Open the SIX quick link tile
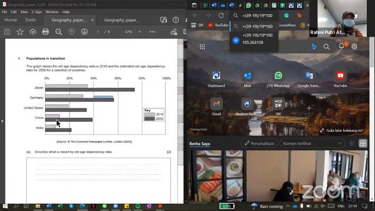The image size is (375, 211). [x=278, y=107]
